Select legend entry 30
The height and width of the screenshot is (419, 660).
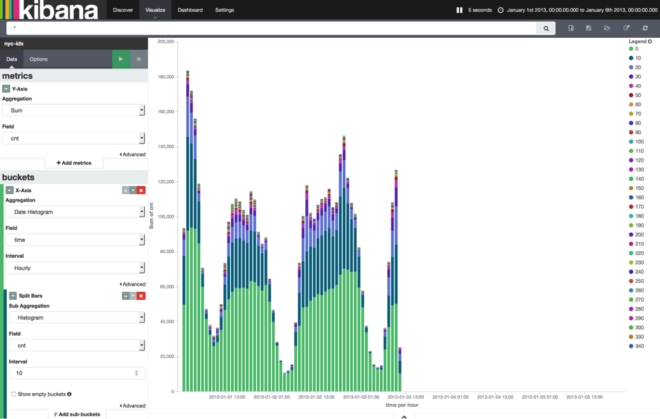pos(635,76)
